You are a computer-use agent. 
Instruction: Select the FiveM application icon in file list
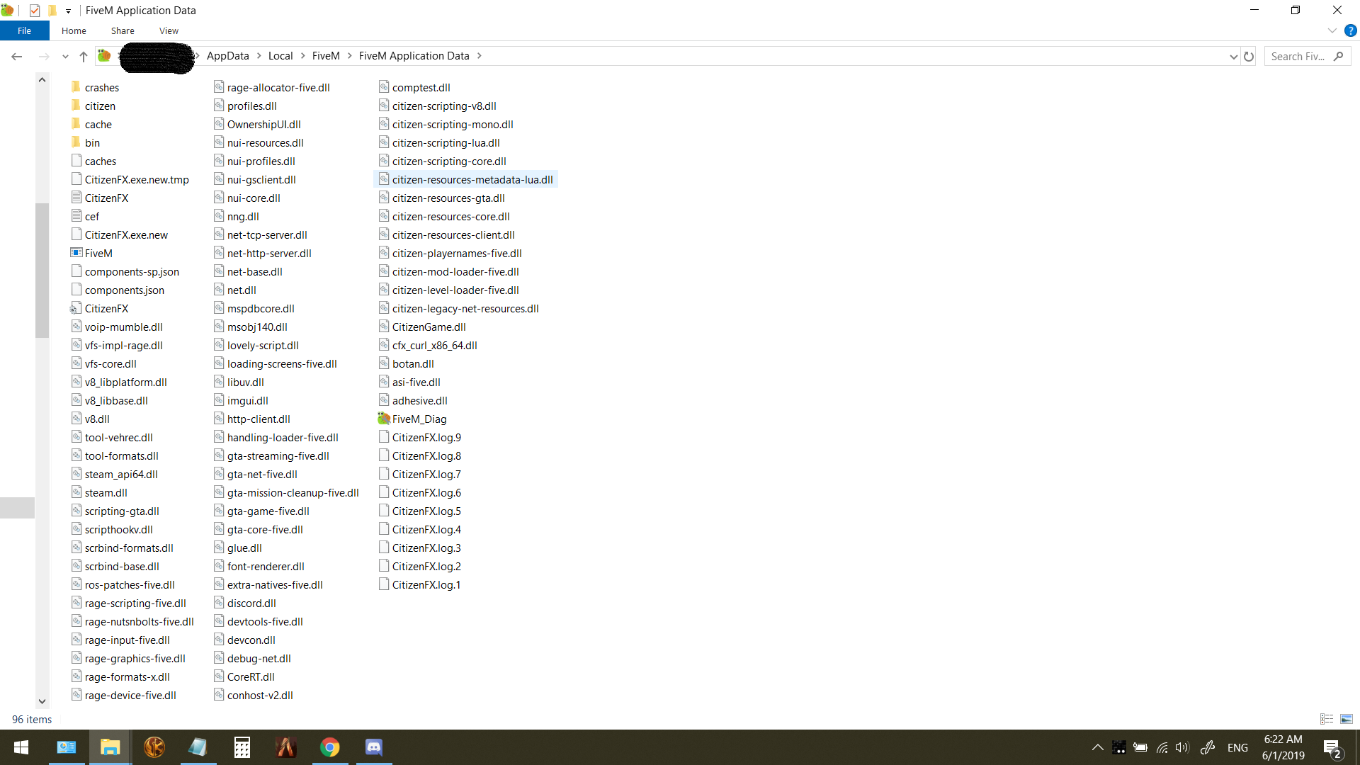coord(76,253)
